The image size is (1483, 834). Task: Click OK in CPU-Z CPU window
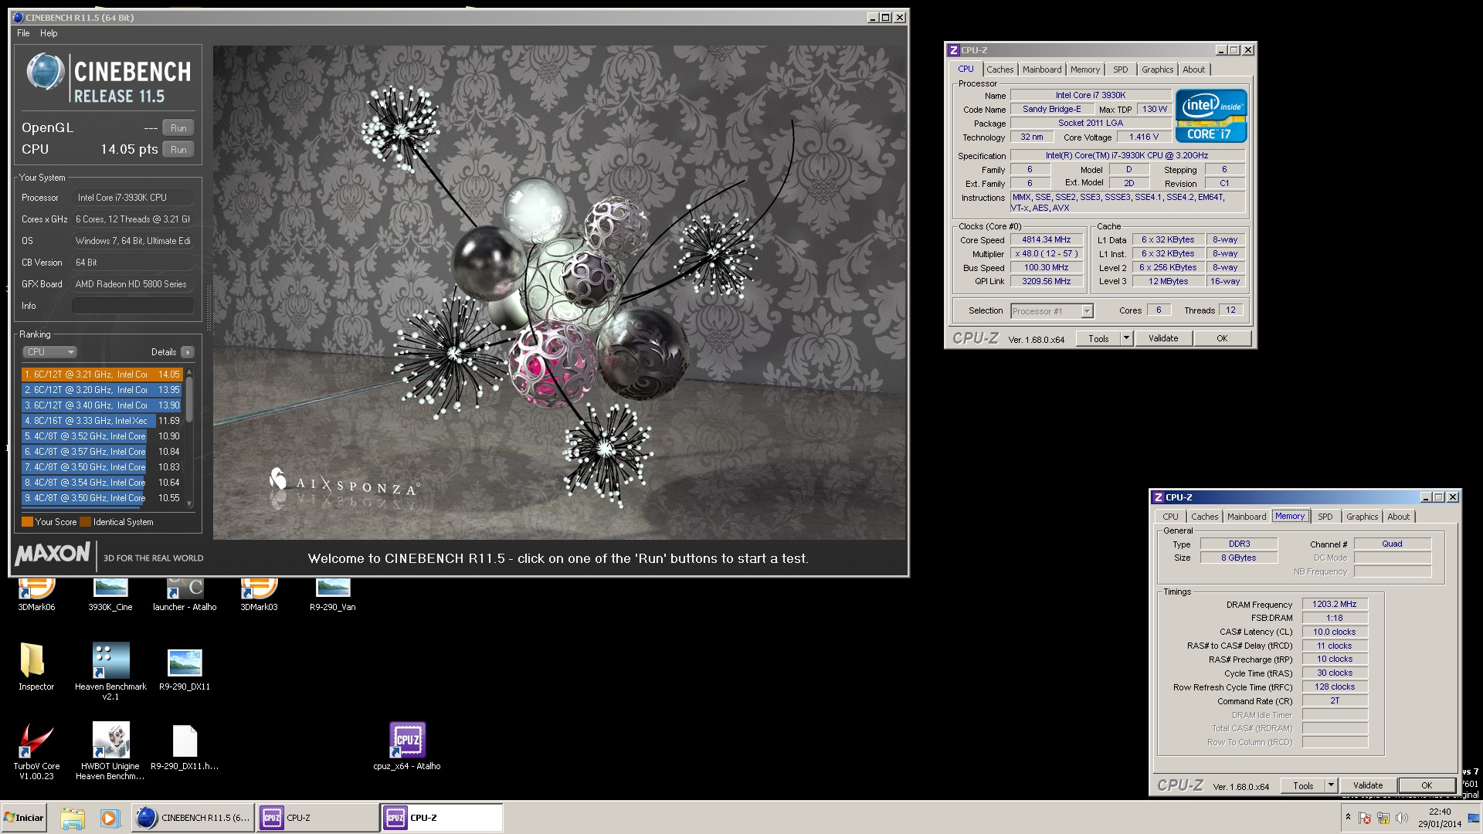pyautogui.click(x=1221, y=338)
